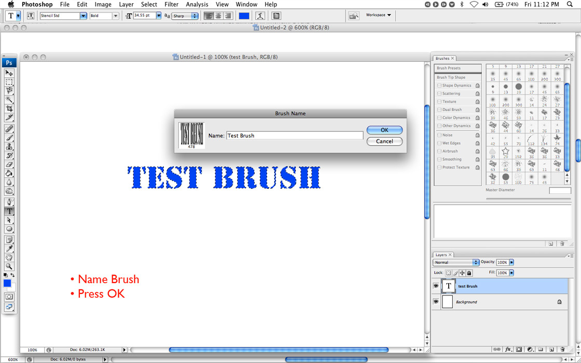Select the Blur tool
581x363 pixels.
9,182
